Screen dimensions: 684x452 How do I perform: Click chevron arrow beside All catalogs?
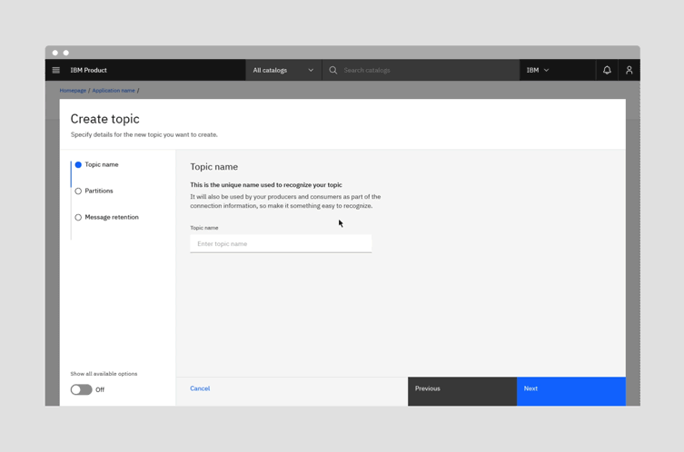coord(311,70)
